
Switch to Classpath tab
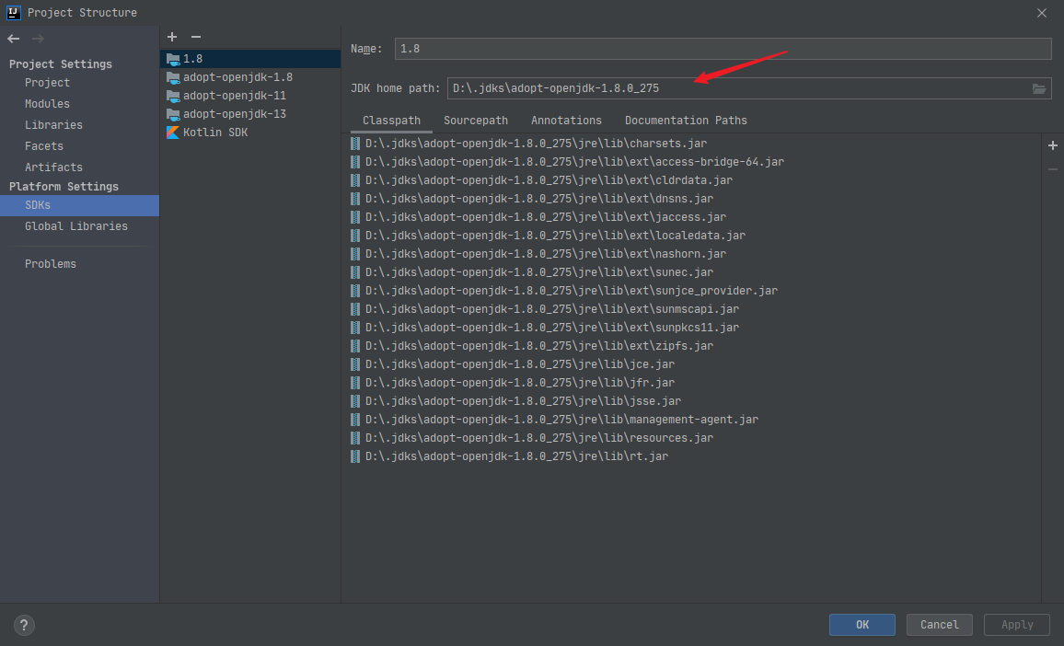pyautogui.click(x=391, y=121)
